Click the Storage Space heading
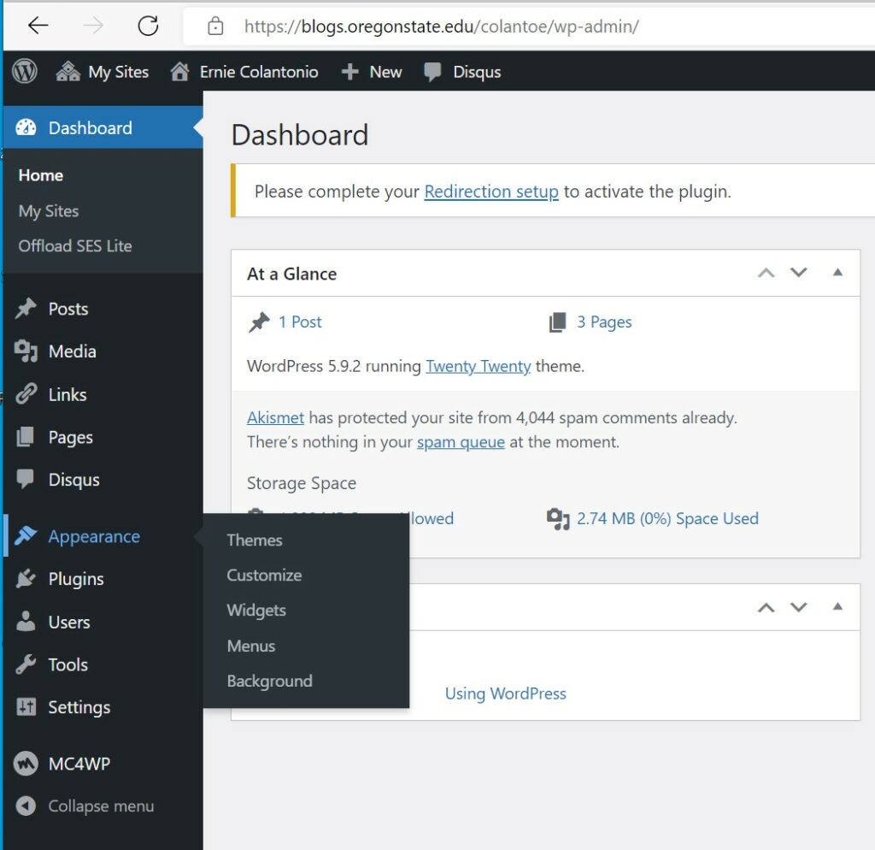Screen dimensions: 875x850 pyautogui.click(x=302, y=483)
